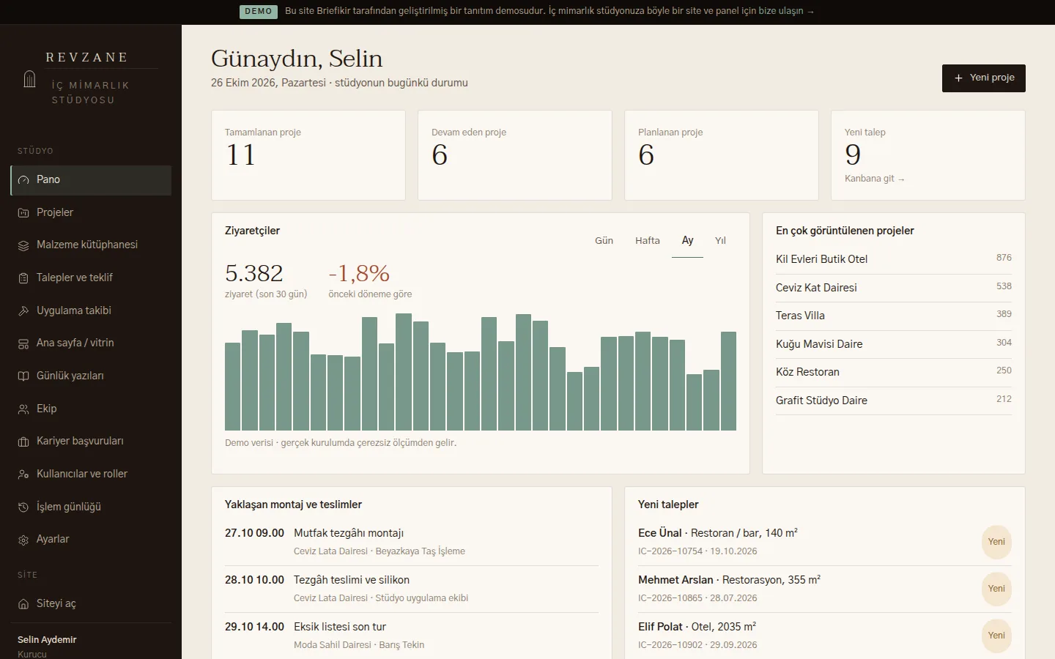Click the Kariyer başvuruları briefcase icon
Screen dimensions: 1055x659
tap(23, 442)
